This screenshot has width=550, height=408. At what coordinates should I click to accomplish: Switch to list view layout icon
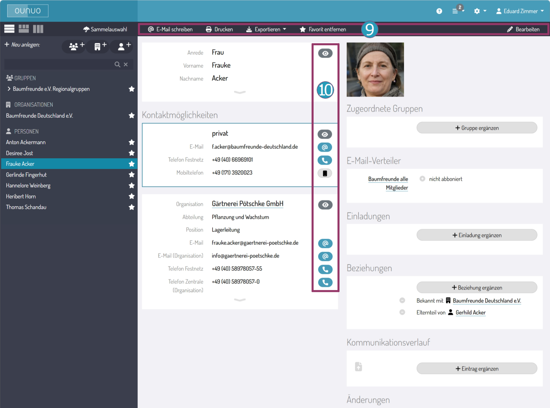tap(9, 29)
